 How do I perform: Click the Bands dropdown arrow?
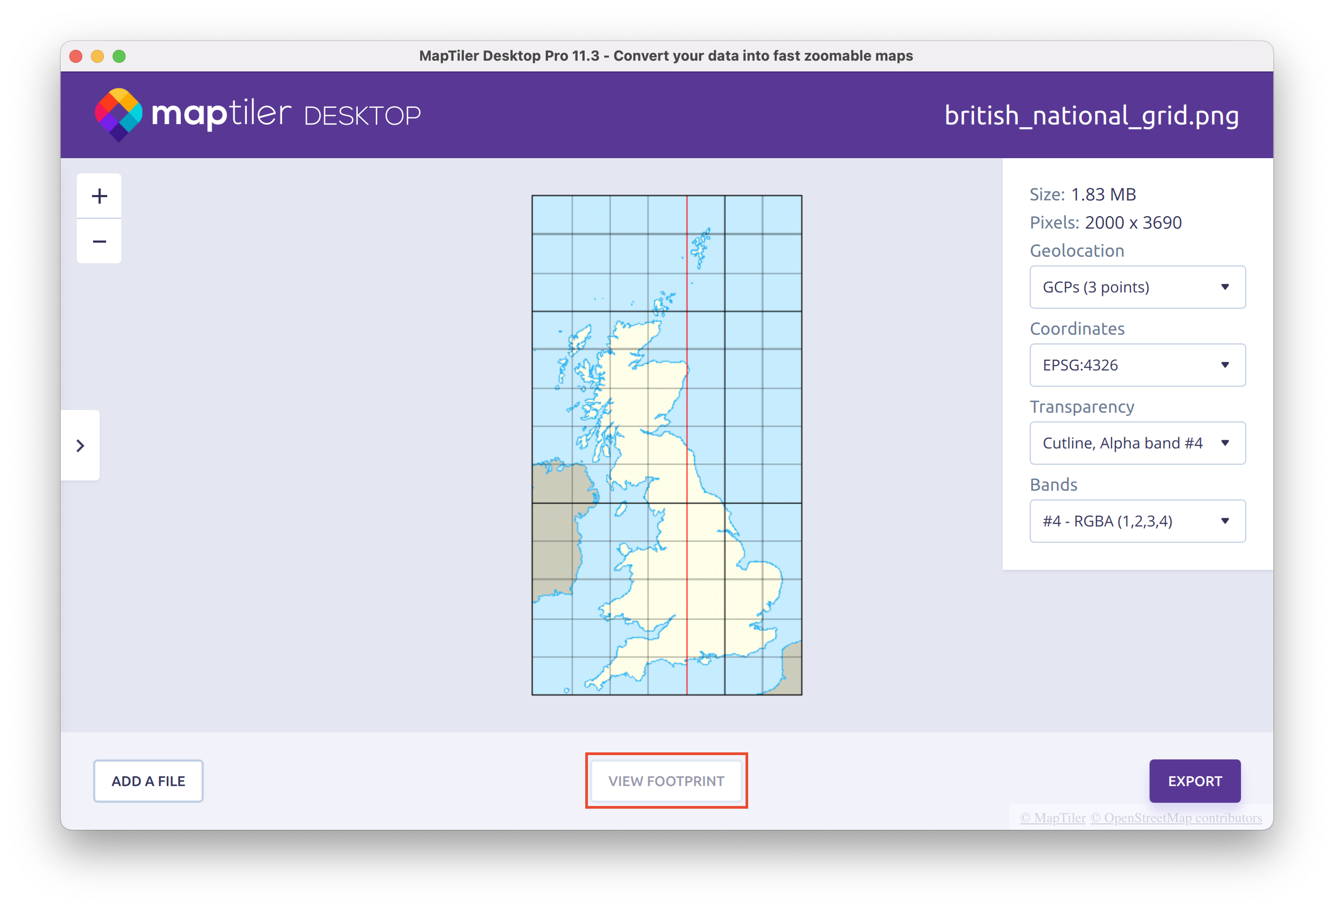coord(1225,521)
